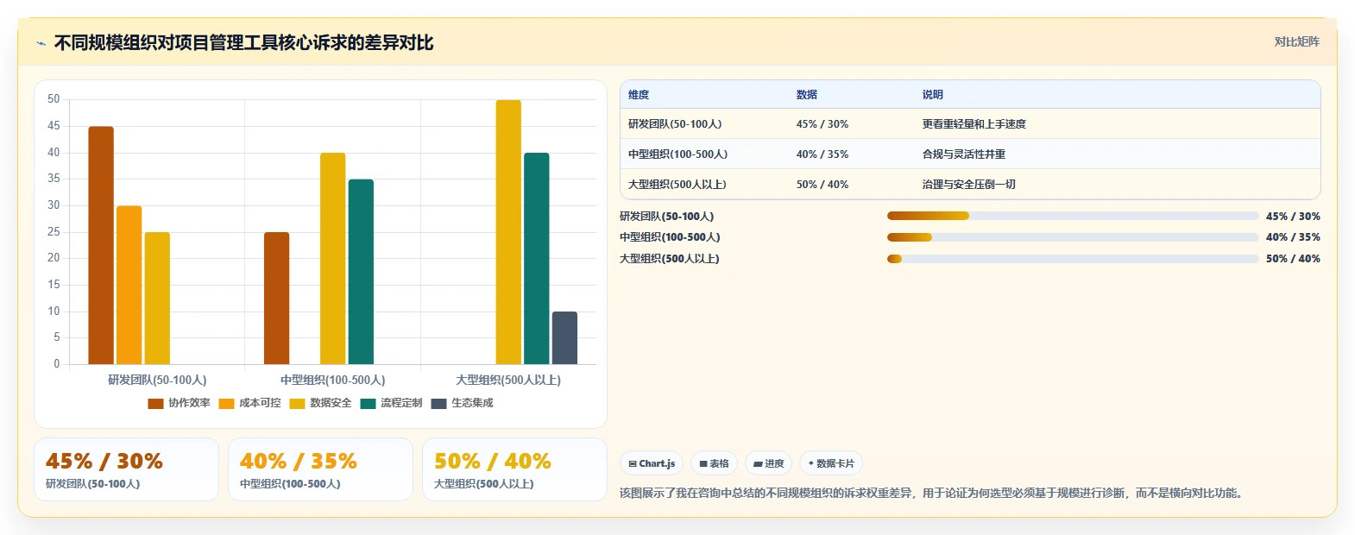The image size is (1355, 535).
Task: Click the 中型组织 brown 协作效率 bar at 25
Action: [x=277, y=298]
